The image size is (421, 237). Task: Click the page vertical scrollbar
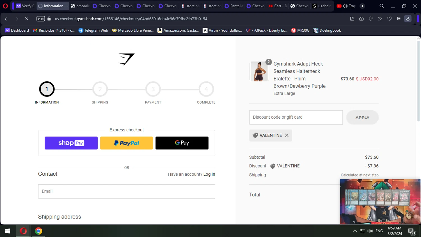point(418,81)
